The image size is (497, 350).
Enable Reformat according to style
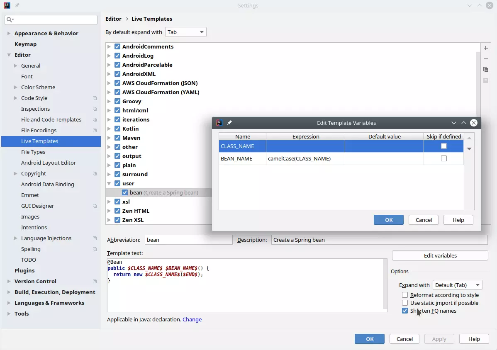(x=405, y=295)
